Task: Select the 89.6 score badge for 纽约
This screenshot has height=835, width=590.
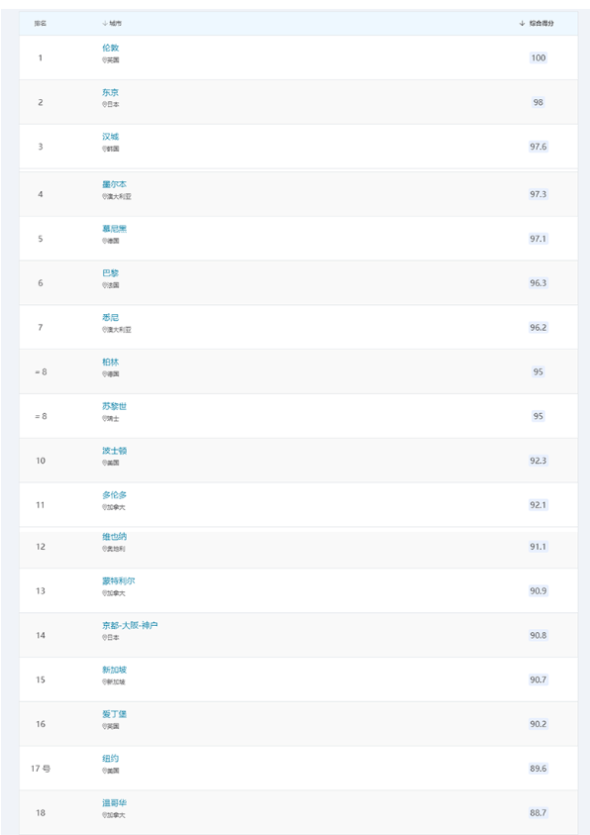Action: pyautogui.click(x=539, y=769)
